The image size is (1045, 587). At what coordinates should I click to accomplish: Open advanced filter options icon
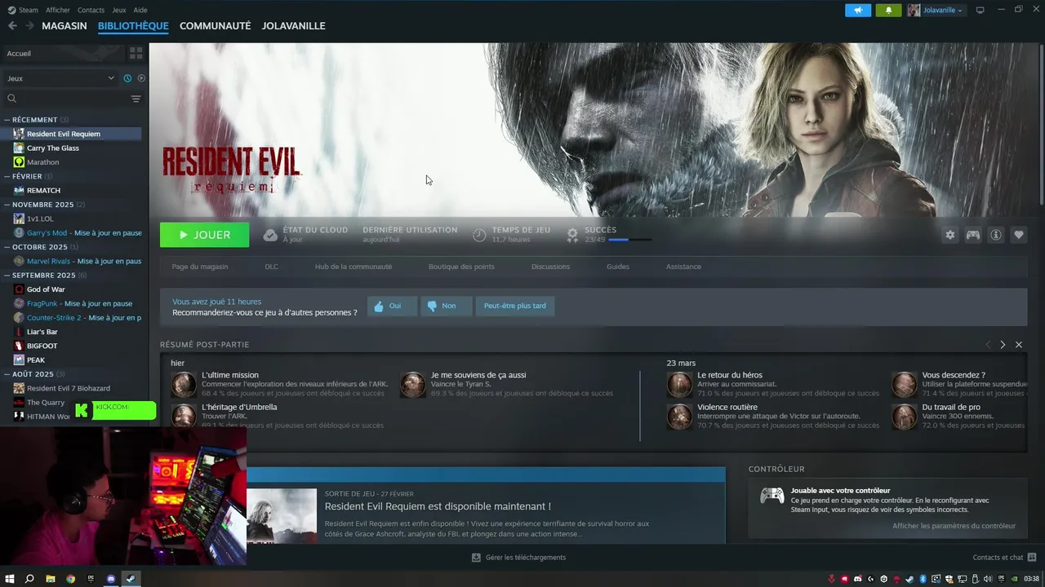pyautogui.click(x=136, y=99)
